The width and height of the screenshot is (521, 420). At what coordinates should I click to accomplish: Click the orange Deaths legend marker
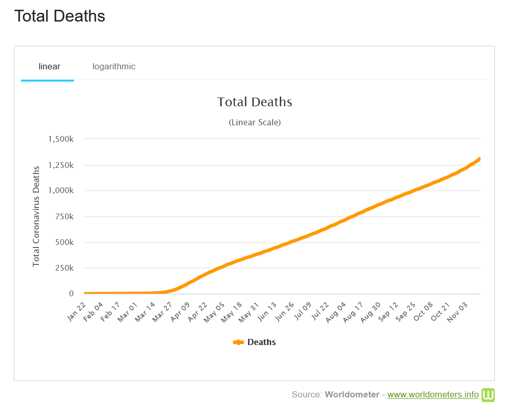coord(238,342)
